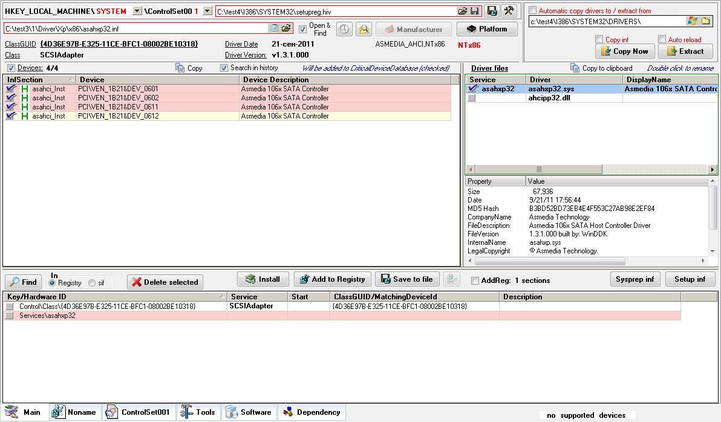Open folder icon in setupreg.hiv path field
The image size is (721, 422).
pyautogui.click(x=463, y=11)
